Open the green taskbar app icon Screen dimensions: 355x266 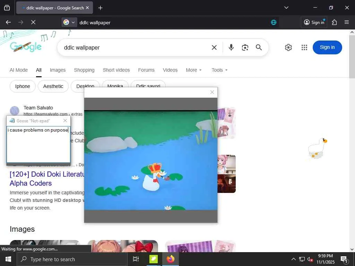tap(153, 259)
